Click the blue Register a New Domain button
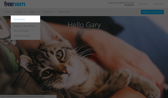The image size is (168, 98). (152, 12)
